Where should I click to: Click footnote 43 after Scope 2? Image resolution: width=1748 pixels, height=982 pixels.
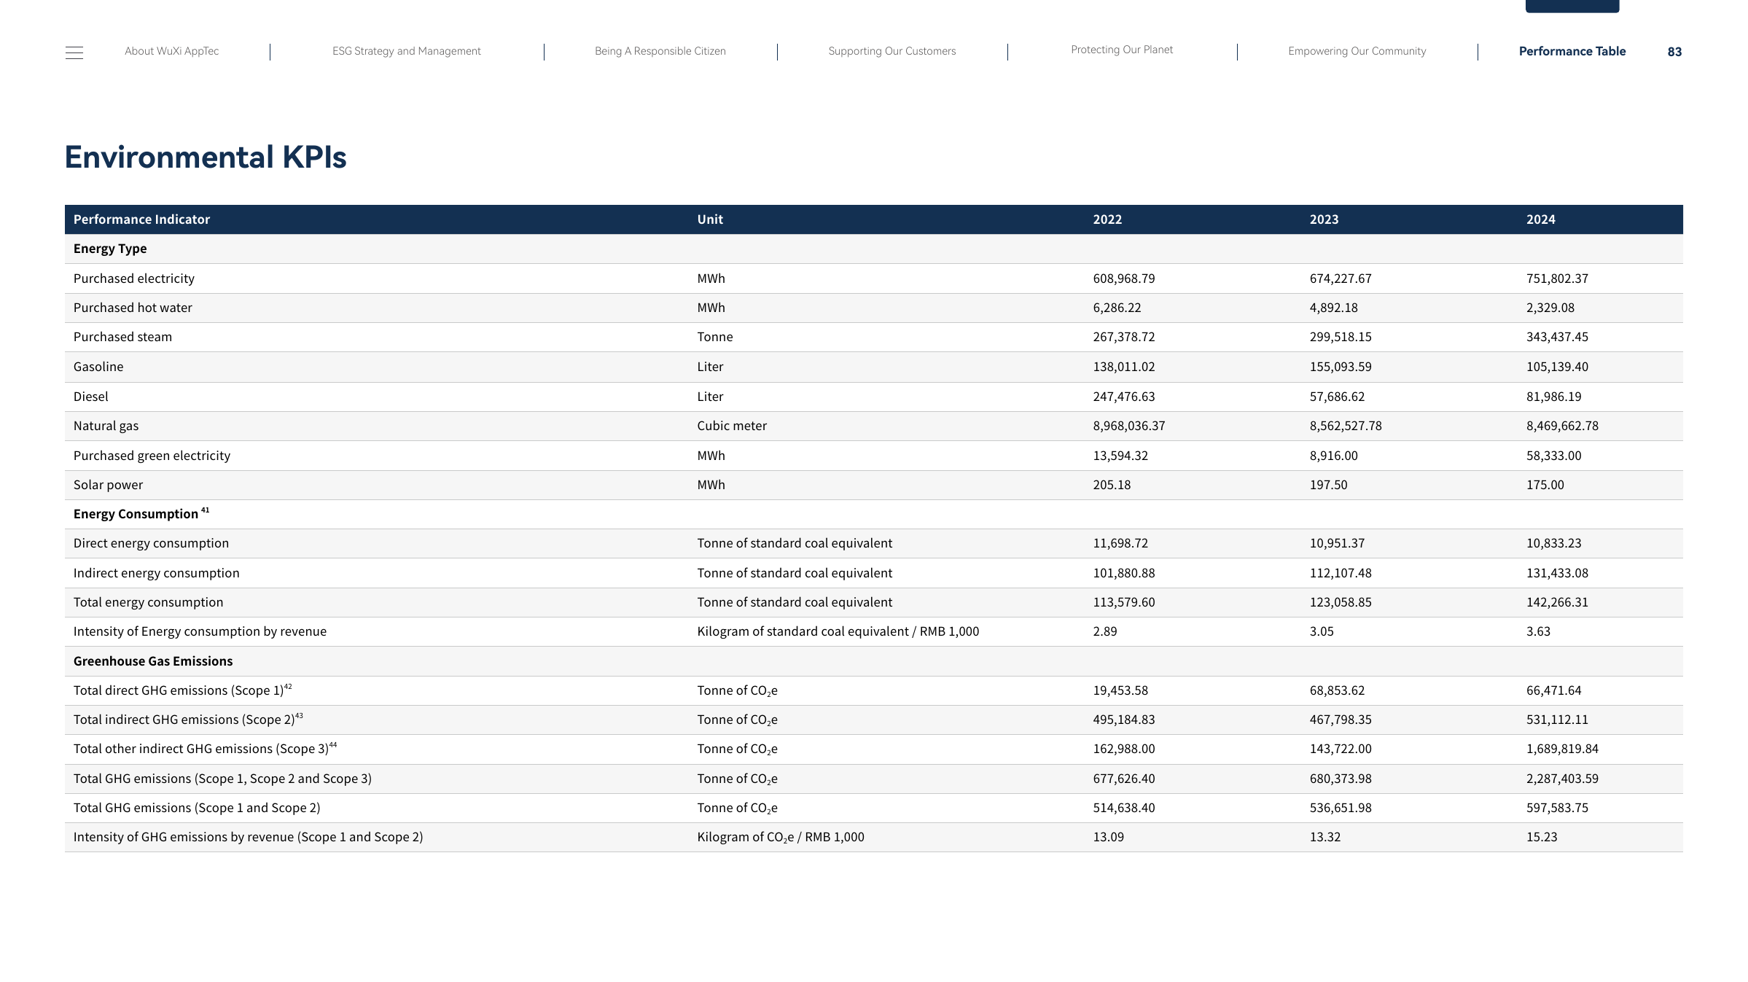coord(299,716)
